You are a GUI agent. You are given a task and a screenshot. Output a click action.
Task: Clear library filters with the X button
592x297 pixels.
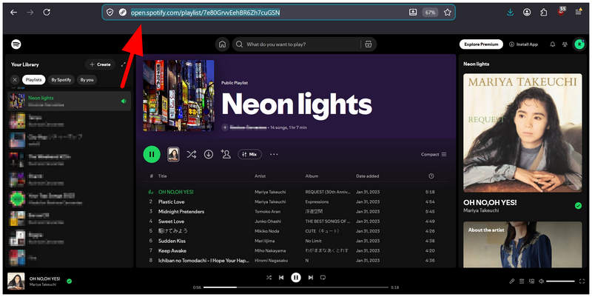[15, 80]
